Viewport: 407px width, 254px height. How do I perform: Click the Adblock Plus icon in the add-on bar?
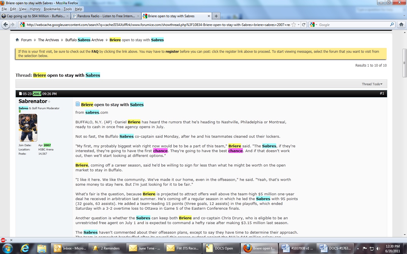3,240
